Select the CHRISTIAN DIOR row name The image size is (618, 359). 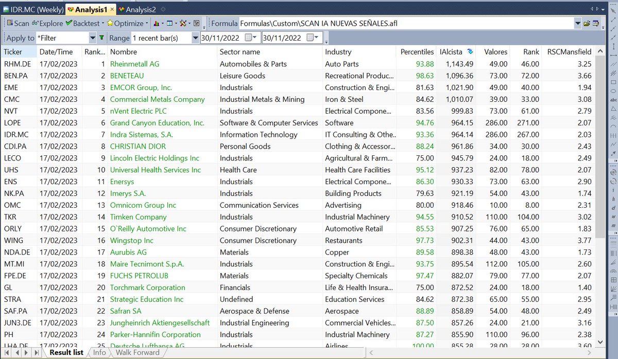point(138,146)
